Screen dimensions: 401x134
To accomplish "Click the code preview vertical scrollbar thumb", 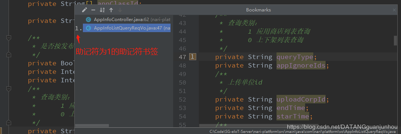I will pyautogui.click(x=395, y=40).
